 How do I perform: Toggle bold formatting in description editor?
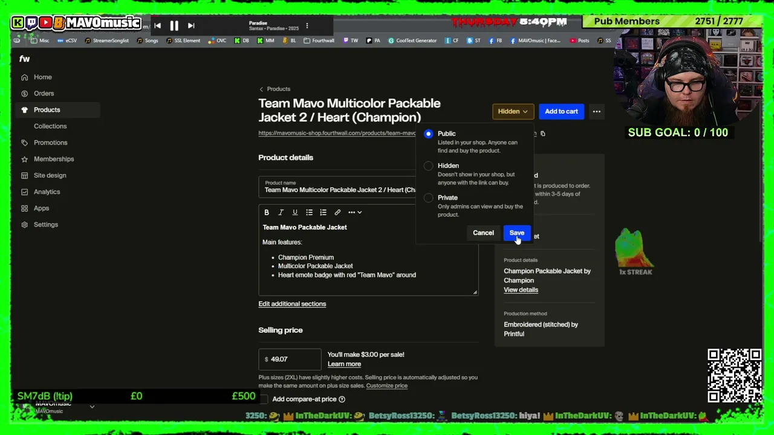pyautogui.click(x=267, y=212)
